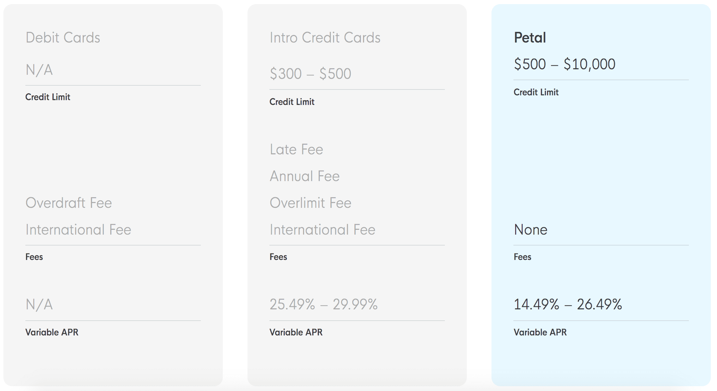717x391 pixels.
Task: Select Petal's None fees value
Action: point(531,229)
